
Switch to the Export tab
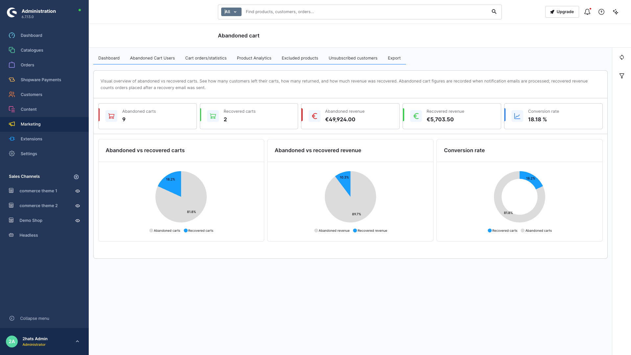click(394, 58)
